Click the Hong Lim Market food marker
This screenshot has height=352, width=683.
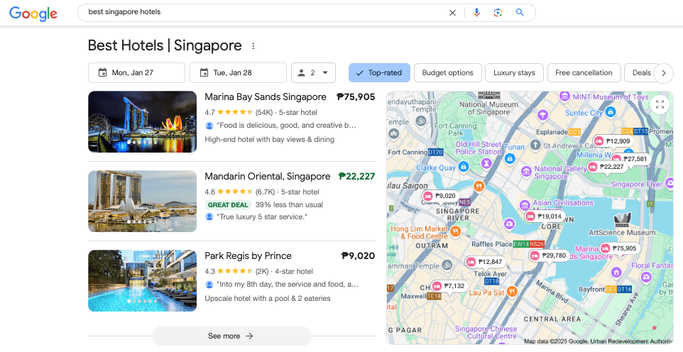click(x=456, y=231)
